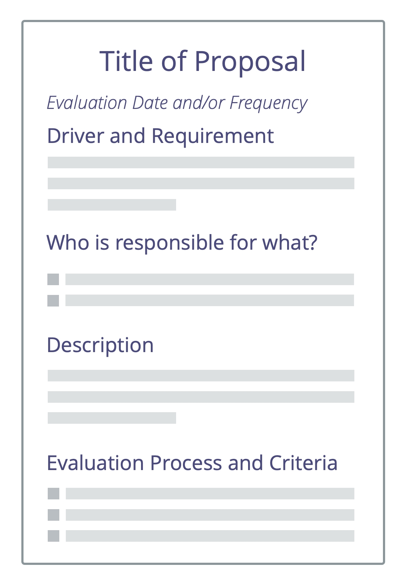
Task: Click the short third line under Driver and Requirement
Action: tap(112, 205)
